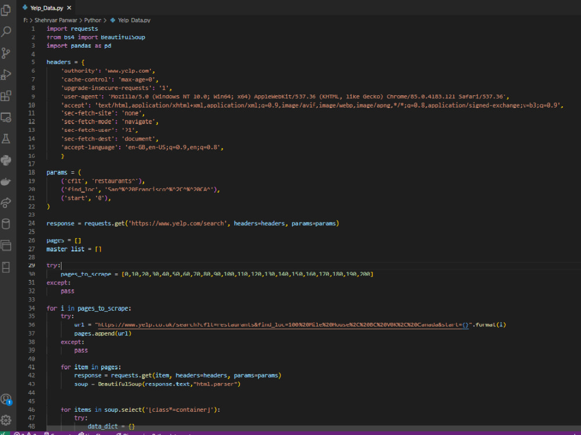Screen dimensions: 581x435
Task: Click the 'Python' breadcrumb folder
Action: [x=92, y=20]
